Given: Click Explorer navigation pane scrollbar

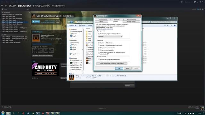Looking at the screenshot, I should tap(83, 50).
